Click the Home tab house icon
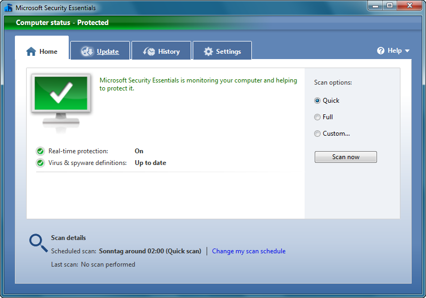Image resolution: width=426 pixels, height=298 pixels. (31, 52)
